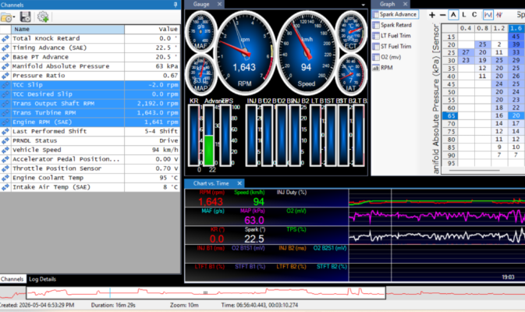Pin the Channels panel
The width and height of the screenshot is (525, 312).
176,5
